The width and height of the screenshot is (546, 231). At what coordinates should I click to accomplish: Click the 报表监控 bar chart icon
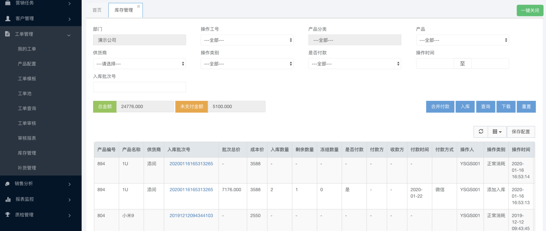coord(8,199)
